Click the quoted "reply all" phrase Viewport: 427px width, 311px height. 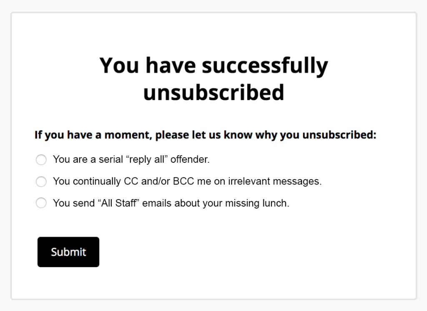tap(147, 159)
